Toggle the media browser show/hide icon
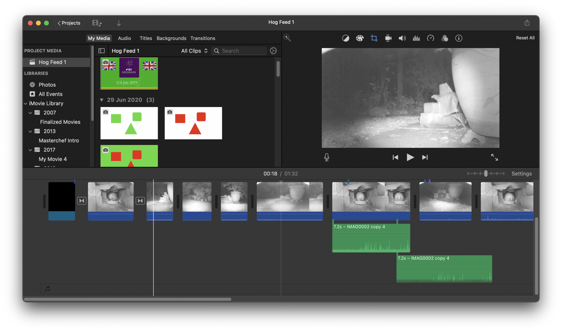 coord(97,23)
